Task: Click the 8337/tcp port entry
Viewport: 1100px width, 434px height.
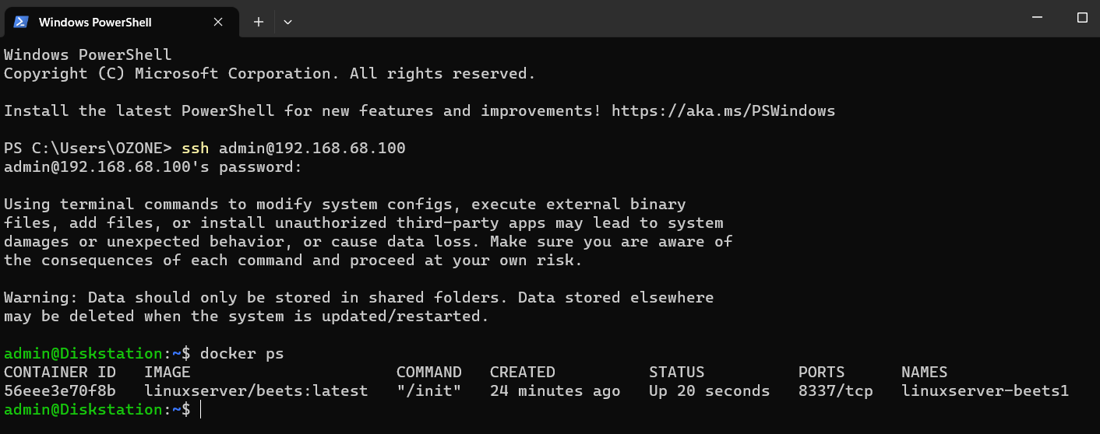Action: (x=835, y=390)
